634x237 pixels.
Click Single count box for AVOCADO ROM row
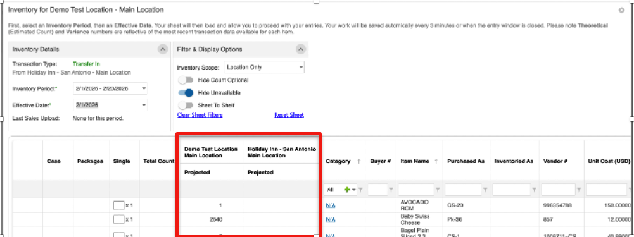(x=118, y=205)
